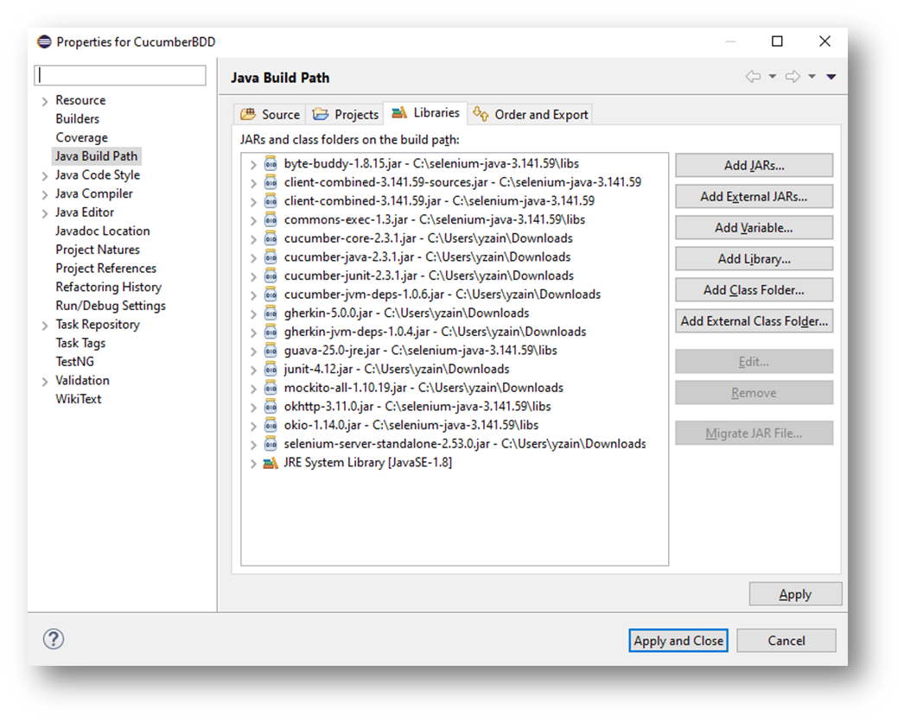Click the cucumber-java-2.3.1.jar jar icon

[x=271, y=257]
